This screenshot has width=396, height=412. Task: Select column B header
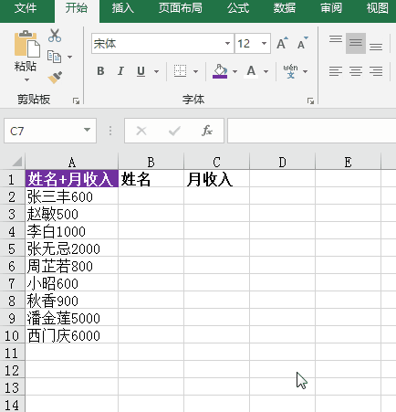151,162
